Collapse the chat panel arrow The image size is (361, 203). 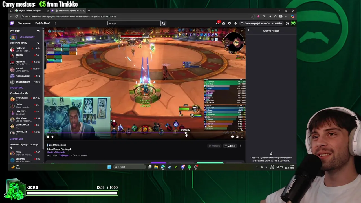(x=249, y=30)
